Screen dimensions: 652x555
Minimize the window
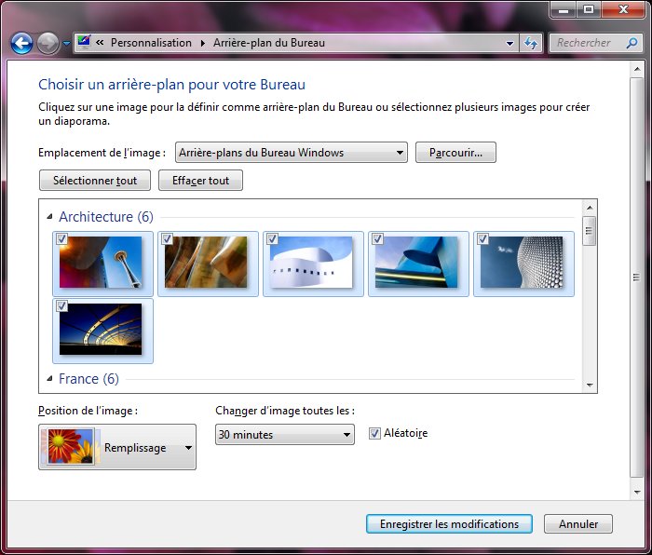564,9
